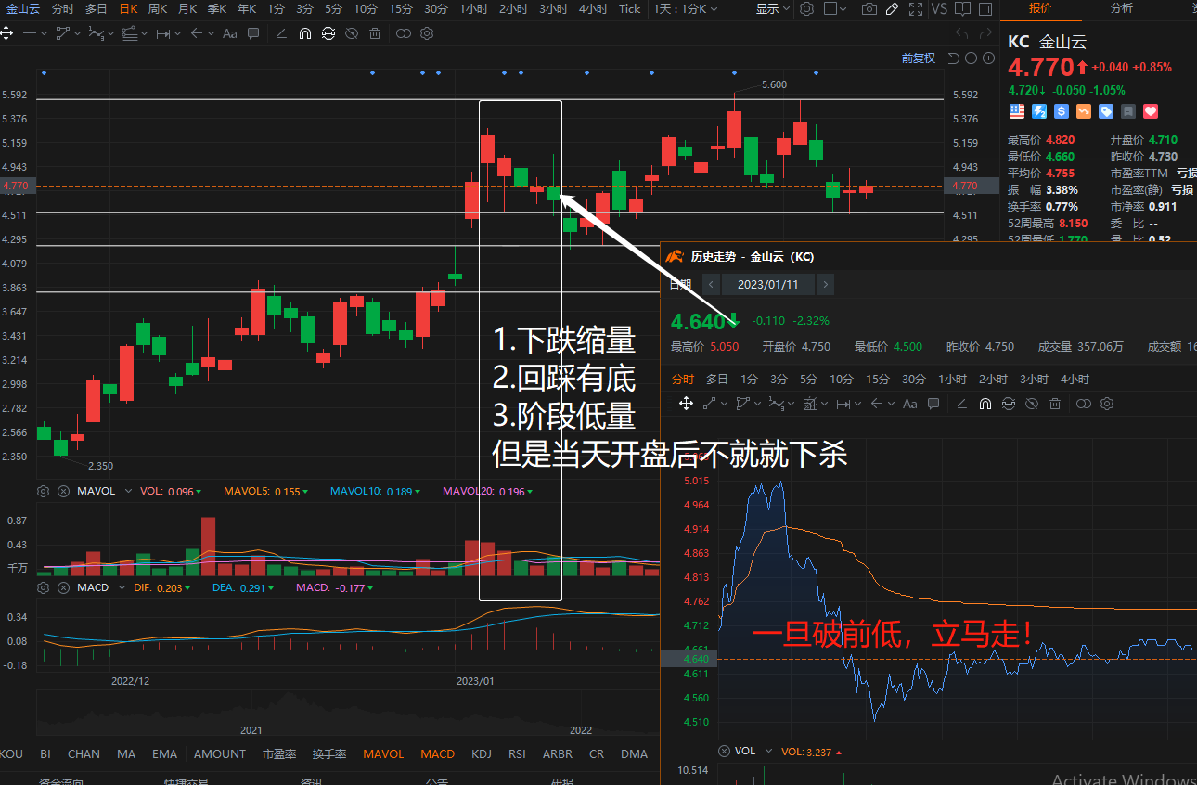Viewport: 1197px width, 785px height.
Task: Select 多日 tab in 历史走势 window
Action: 716,379
